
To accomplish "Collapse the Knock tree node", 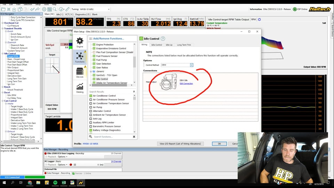I will [x=2, y=87].
